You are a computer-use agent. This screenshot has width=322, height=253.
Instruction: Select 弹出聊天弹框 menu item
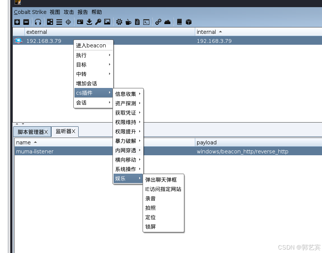pyautogui.click(x=163, y=180)
